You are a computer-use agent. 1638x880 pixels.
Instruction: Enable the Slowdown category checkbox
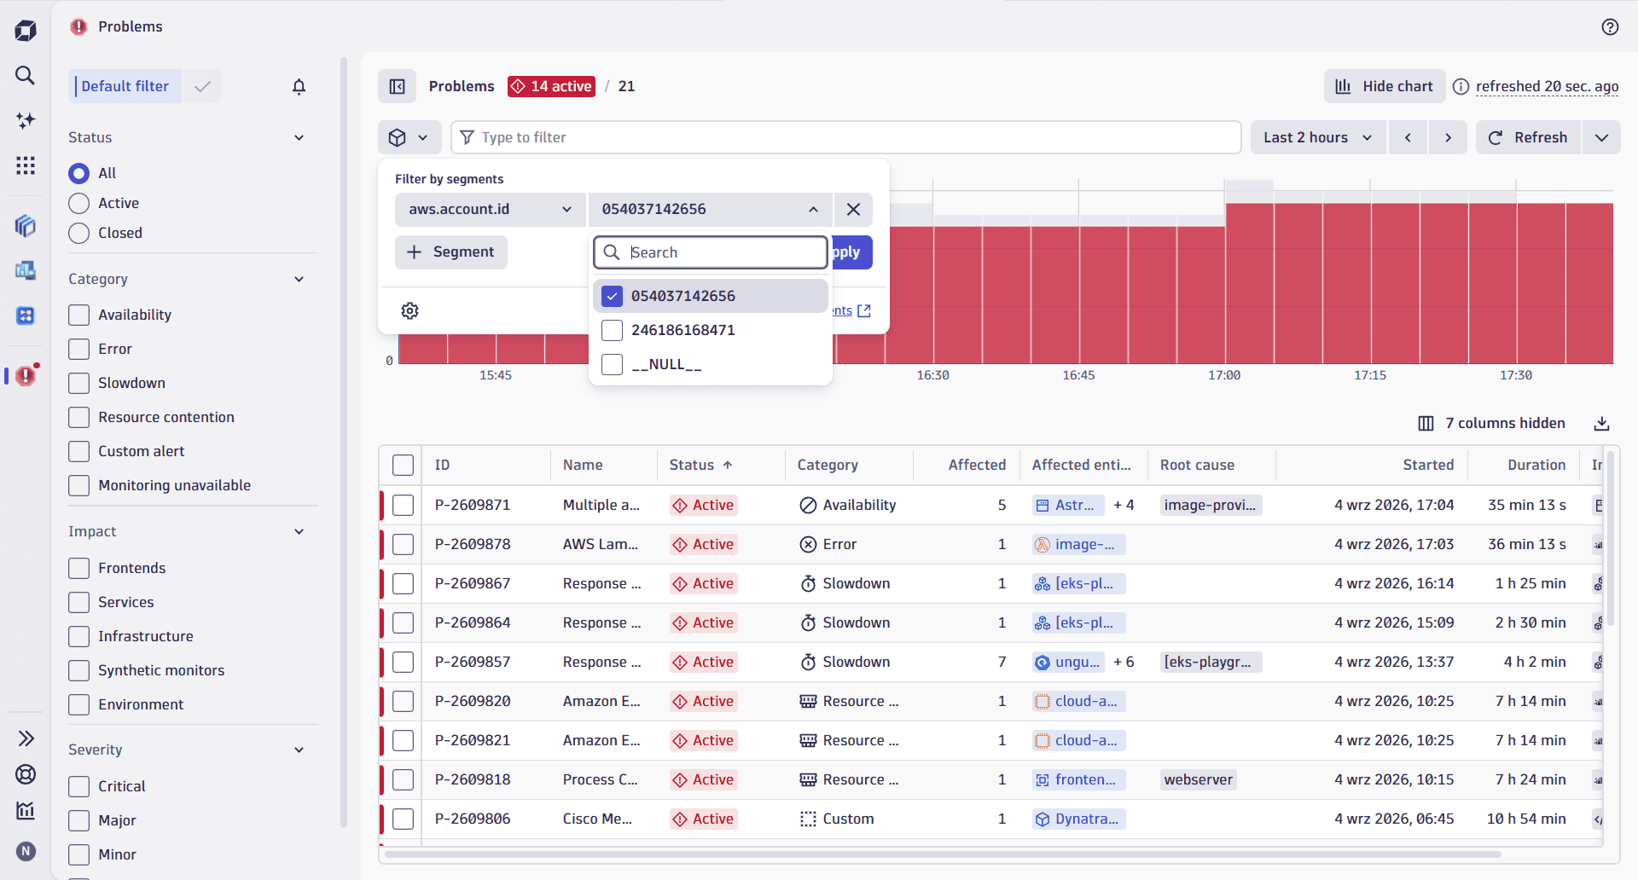[79, 383]
